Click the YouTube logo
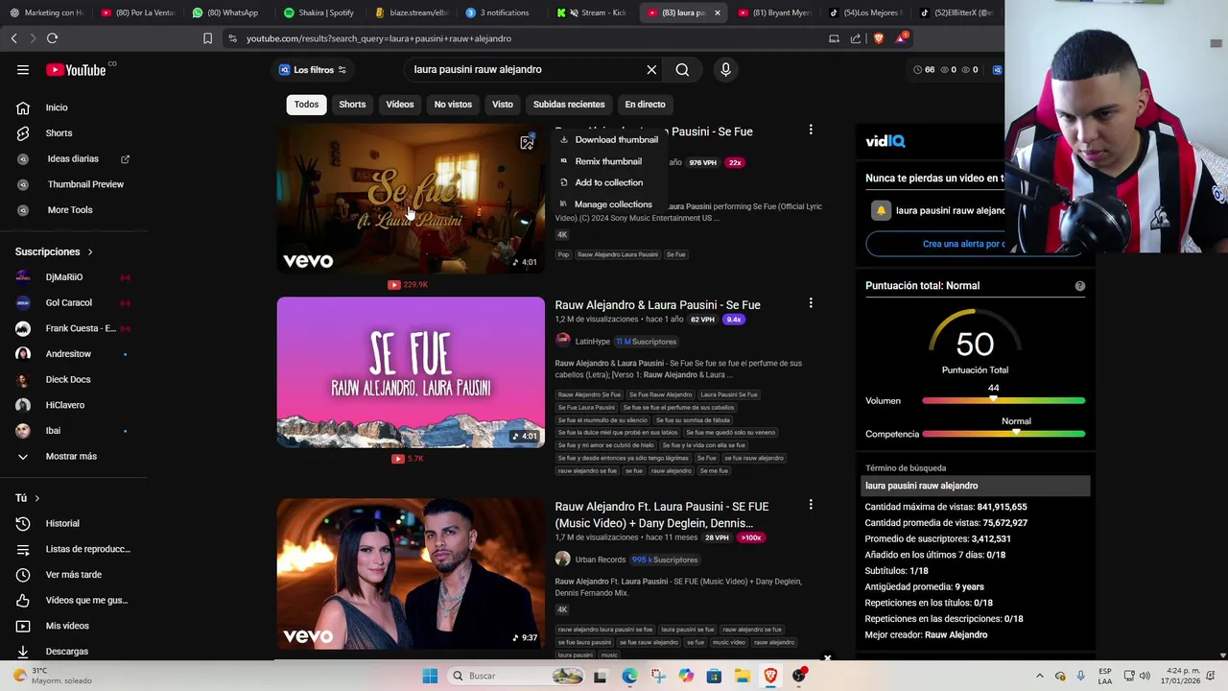The width and height of the screenshot is (1228, 691). pos(76,69)
